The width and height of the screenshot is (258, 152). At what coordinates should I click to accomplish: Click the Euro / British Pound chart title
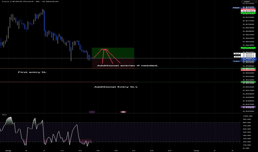coord(30,1)
